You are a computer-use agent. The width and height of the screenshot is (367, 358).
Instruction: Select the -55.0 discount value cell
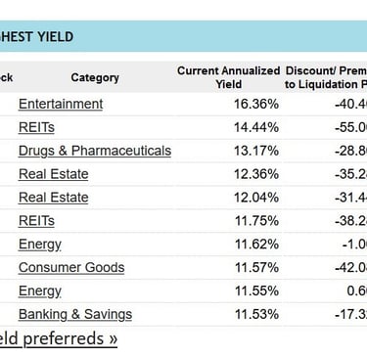350,127
